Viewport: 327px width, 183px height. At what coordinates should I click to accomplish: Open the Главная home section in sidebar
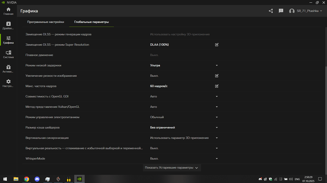click(x=9, y=11)
